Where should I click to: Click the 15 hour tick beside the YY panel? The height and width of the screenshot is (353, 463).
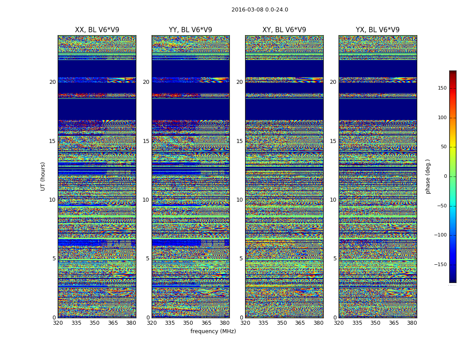coord(146,141)
